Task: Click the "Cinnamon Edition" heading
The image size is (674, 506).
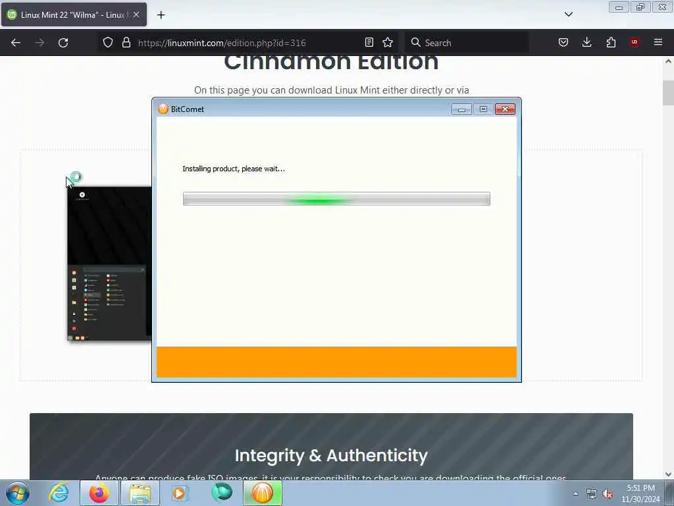Action: click(x=331, y=63)
